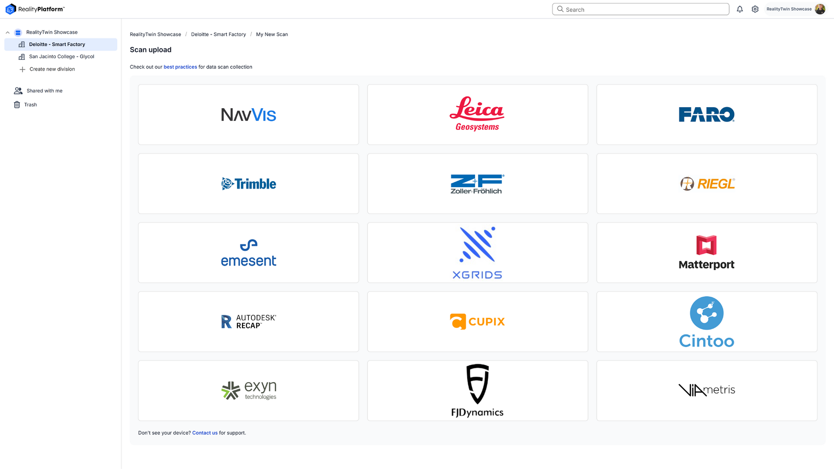Viewport: 834px width, 469px height.
Task: Select the NavVis scanner option
Action: pos(248,114)
